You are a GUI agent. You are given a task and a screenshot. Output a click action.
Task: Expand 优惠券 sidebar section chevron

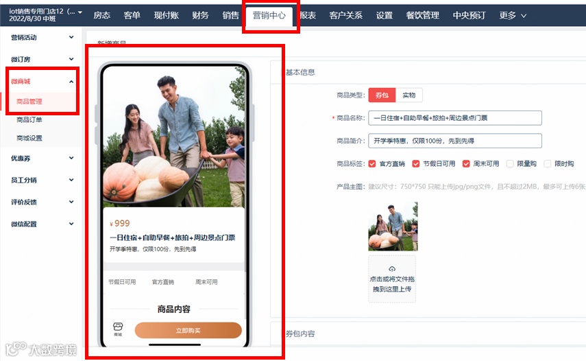(71, 158)
